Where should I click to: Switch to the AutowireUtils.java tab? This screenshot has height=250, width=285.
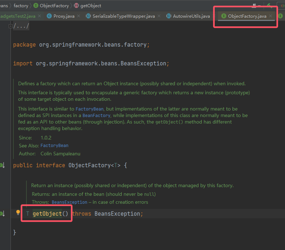tap(192, 16)
